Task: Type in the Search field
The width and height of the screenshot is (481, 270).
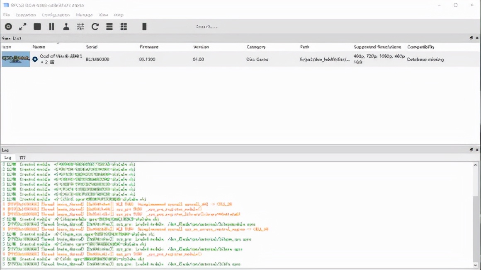Action: [x=206, y=27]
